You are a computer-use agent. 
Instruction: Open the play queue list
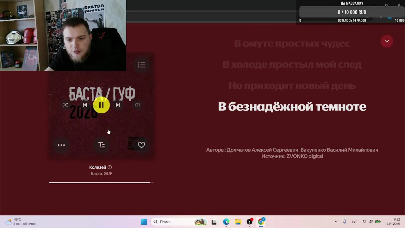coord(141,65)
